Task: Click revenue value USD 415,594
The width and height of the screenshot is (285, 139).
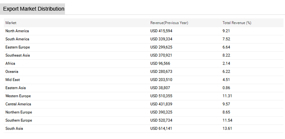Action: (161, 31)
